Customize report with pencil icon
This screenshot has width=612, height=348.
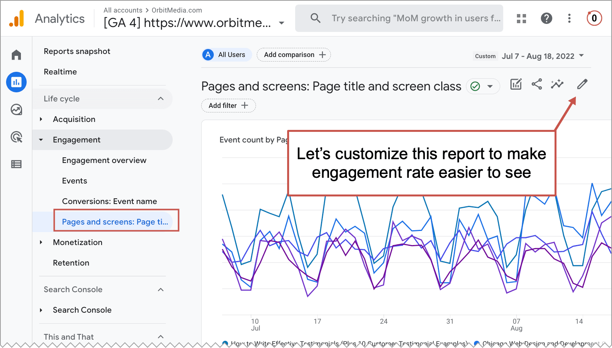tap(582, 84)
